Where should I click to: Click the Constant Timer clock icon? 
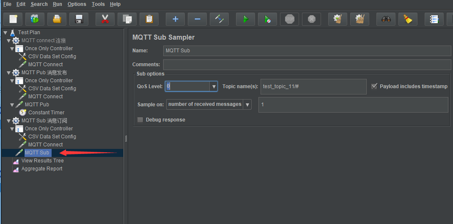tap(23, 113)
